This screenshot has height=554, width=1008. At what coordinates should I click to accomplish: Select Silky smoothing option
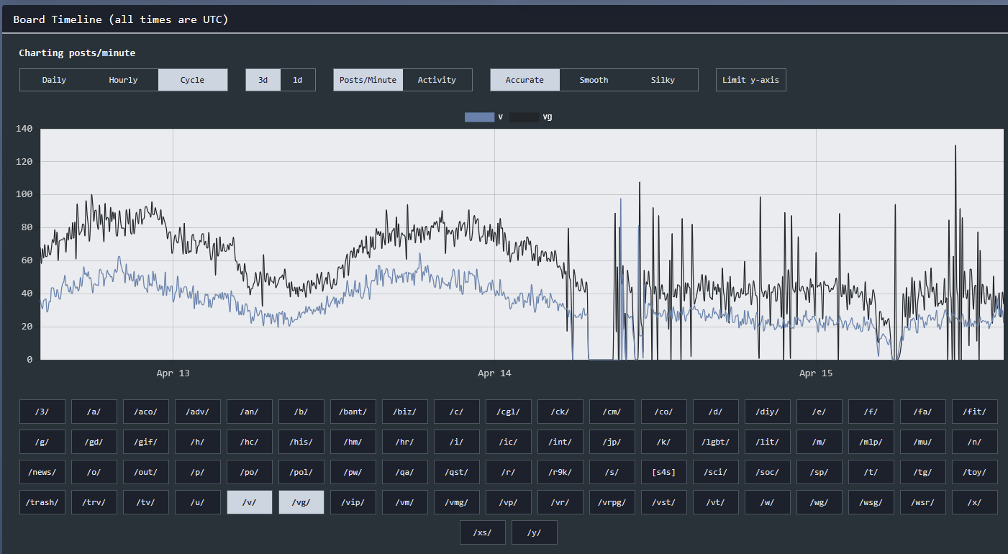[663, 80]
